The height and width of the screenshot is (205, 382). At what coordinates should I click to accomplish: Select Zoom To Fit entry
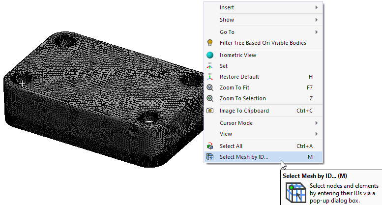coord(264,88)
